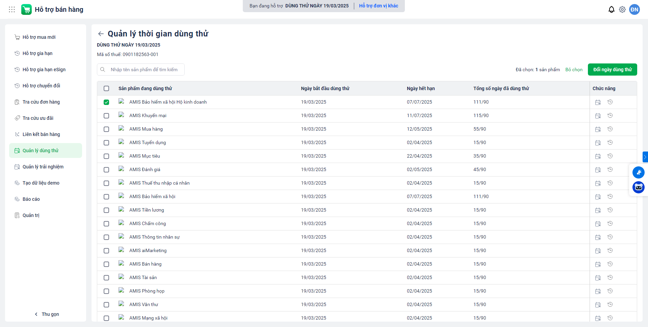Viewport: 648px width, 327px height.
Task: Click the blue floating pin icon
Action: coord(638,172)
